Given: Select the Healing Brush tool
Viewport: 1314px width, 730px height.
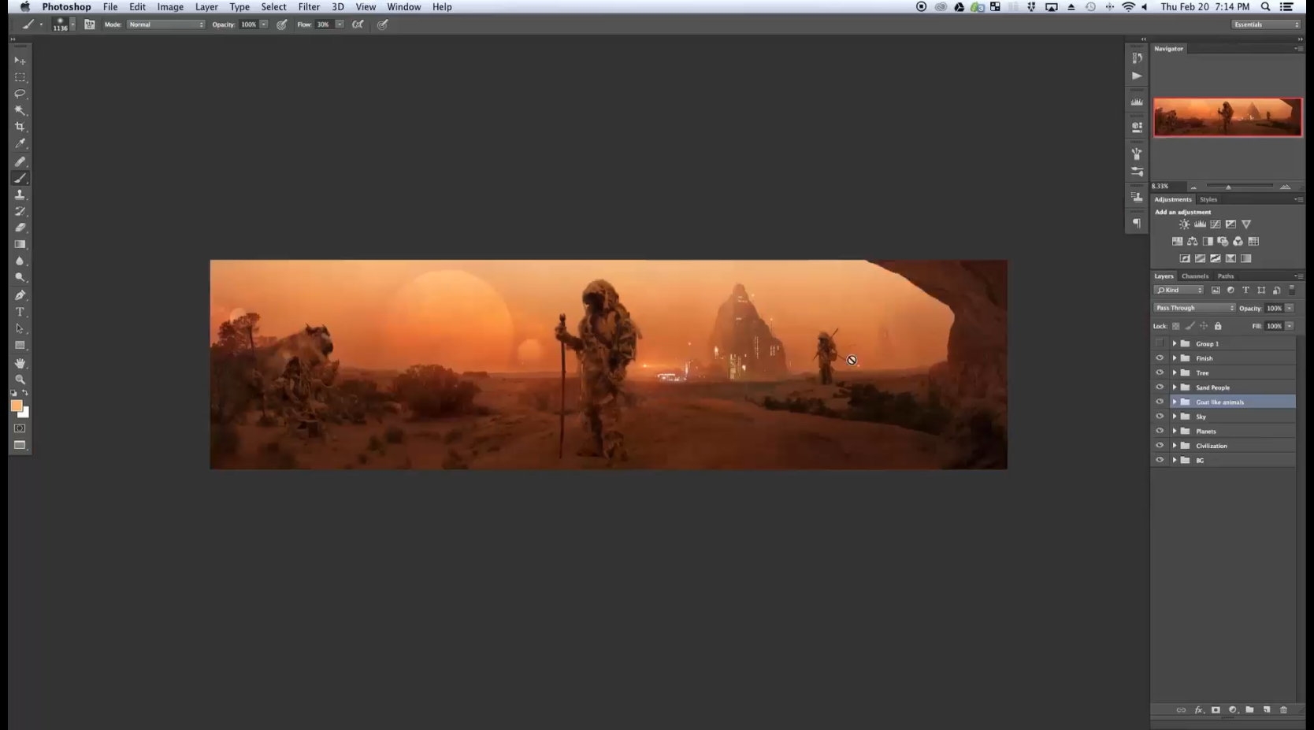Looking at the screenshot, I should pos(20,161).
